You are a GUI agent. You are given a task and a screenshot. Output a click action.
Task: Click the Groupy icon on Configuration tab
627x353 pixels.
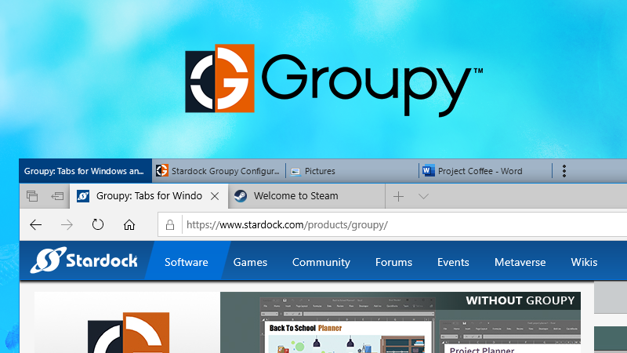click(x=162, y=170)
